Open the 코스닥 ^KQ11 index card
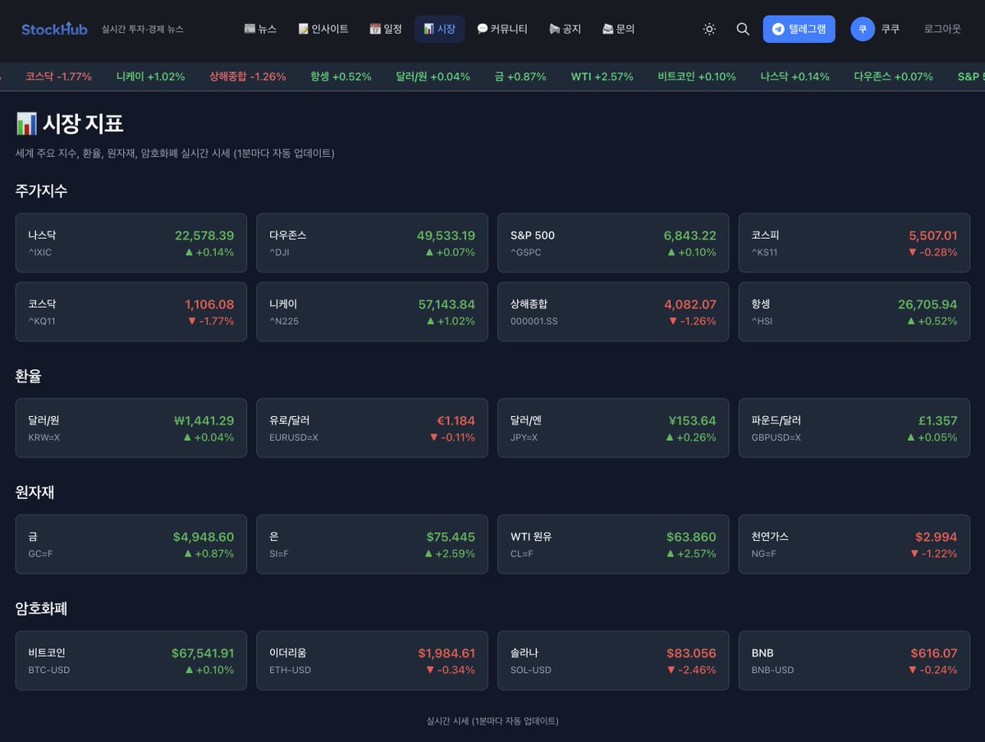The width and height of the screenshot is (985, 742). coord(131,312)
